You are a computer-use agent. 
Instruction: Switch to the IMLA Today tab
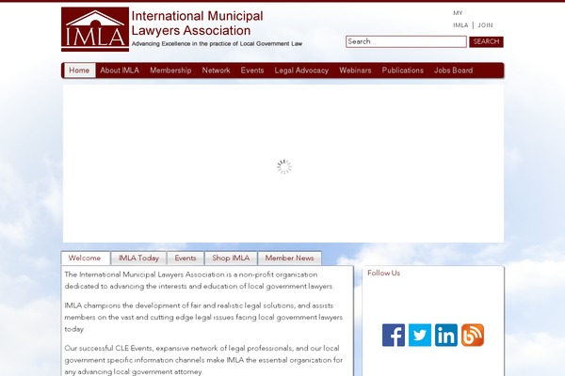(138, 258)
